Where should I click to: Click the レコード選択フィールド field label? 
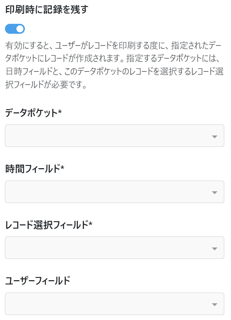coord(47,225)
